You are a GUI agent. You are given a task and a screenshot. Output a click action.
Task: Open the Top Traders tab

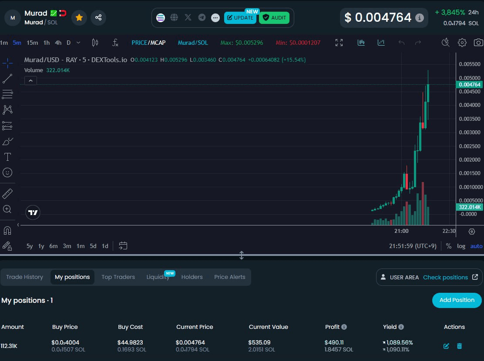pyautogui.click(x=118, y=277)
